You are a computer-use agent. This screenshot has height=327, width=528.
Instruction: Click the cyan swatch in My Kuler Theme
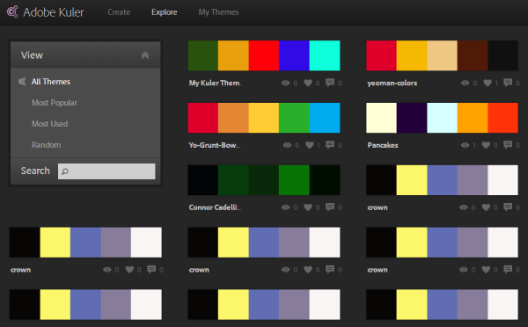325,55
